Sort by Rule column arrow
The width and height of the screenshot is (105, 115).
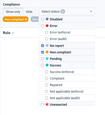[13, 33]
